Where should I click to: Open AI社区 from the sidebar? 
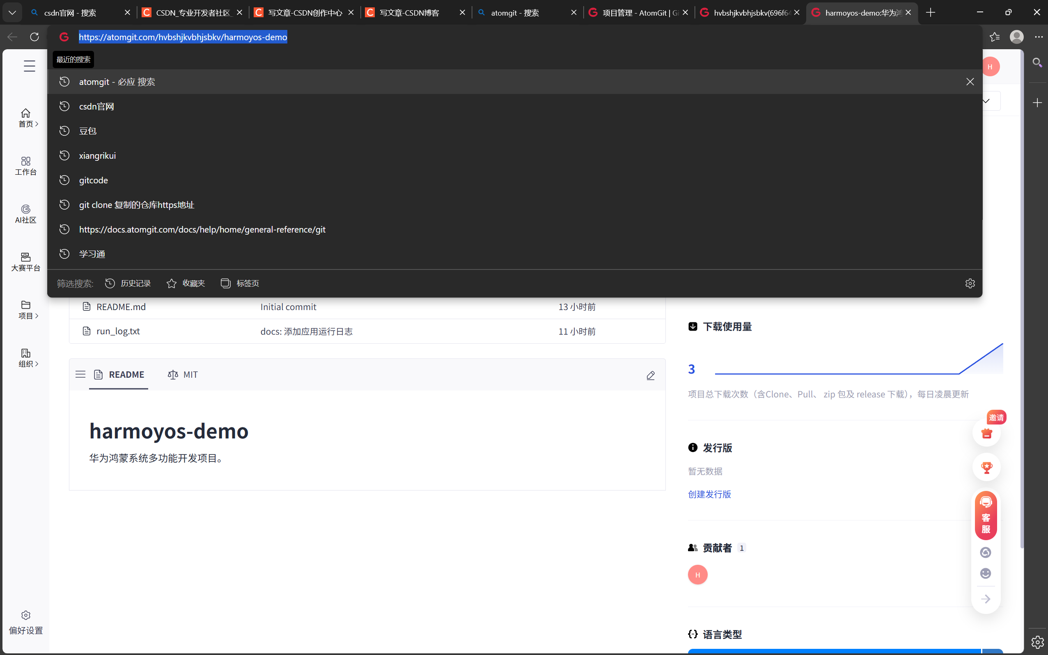click(26, 214)
